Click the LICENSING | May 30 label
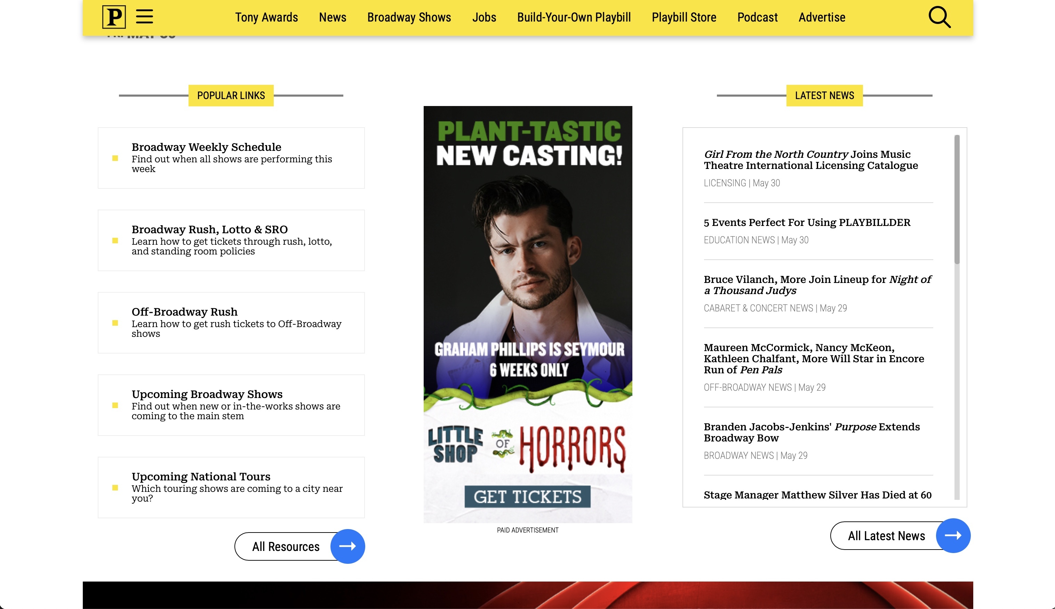 742,183
